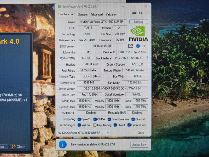Toggle the PhysX checkbox
The height and width of the screenshot is (157, 209).
115,125
